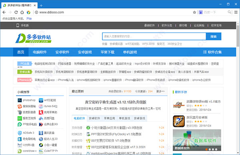The height and width of the screenshot is (155, 240).
Task: Open the Baidu netdisk cloud icon
Action: [41, 119]
